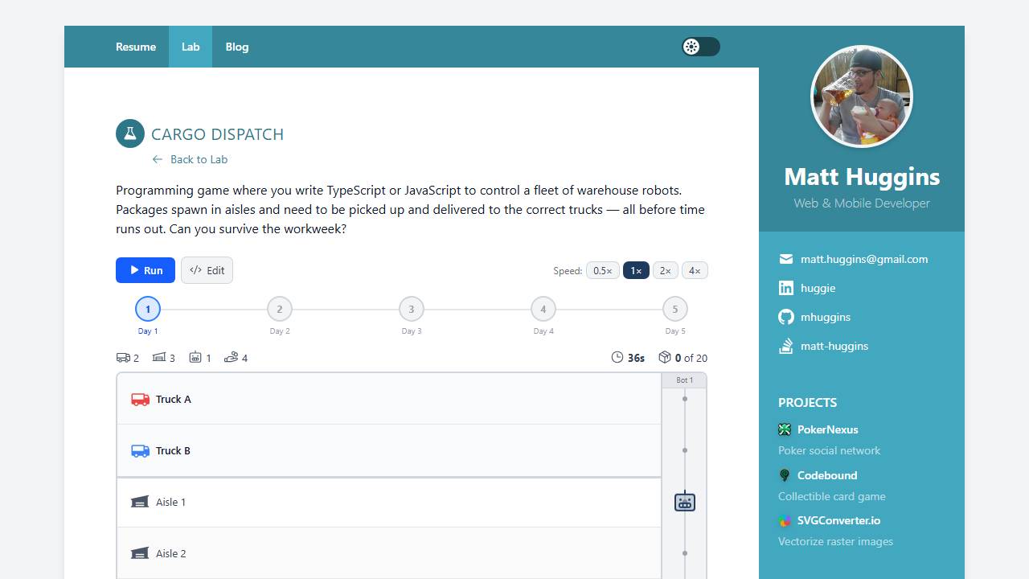Set speed to 2×
Screen dimensions: 1029x579
pyautogui.click(x=666, y=270)
